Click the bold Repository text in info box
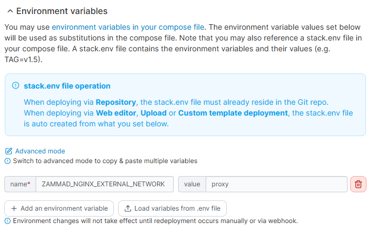Viewport: 374px width, 229px height. [118, 102]
